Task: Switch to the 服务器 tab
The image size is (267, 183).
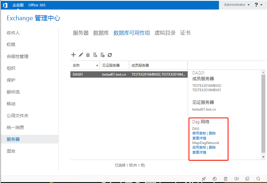Action: click(81, 33)
